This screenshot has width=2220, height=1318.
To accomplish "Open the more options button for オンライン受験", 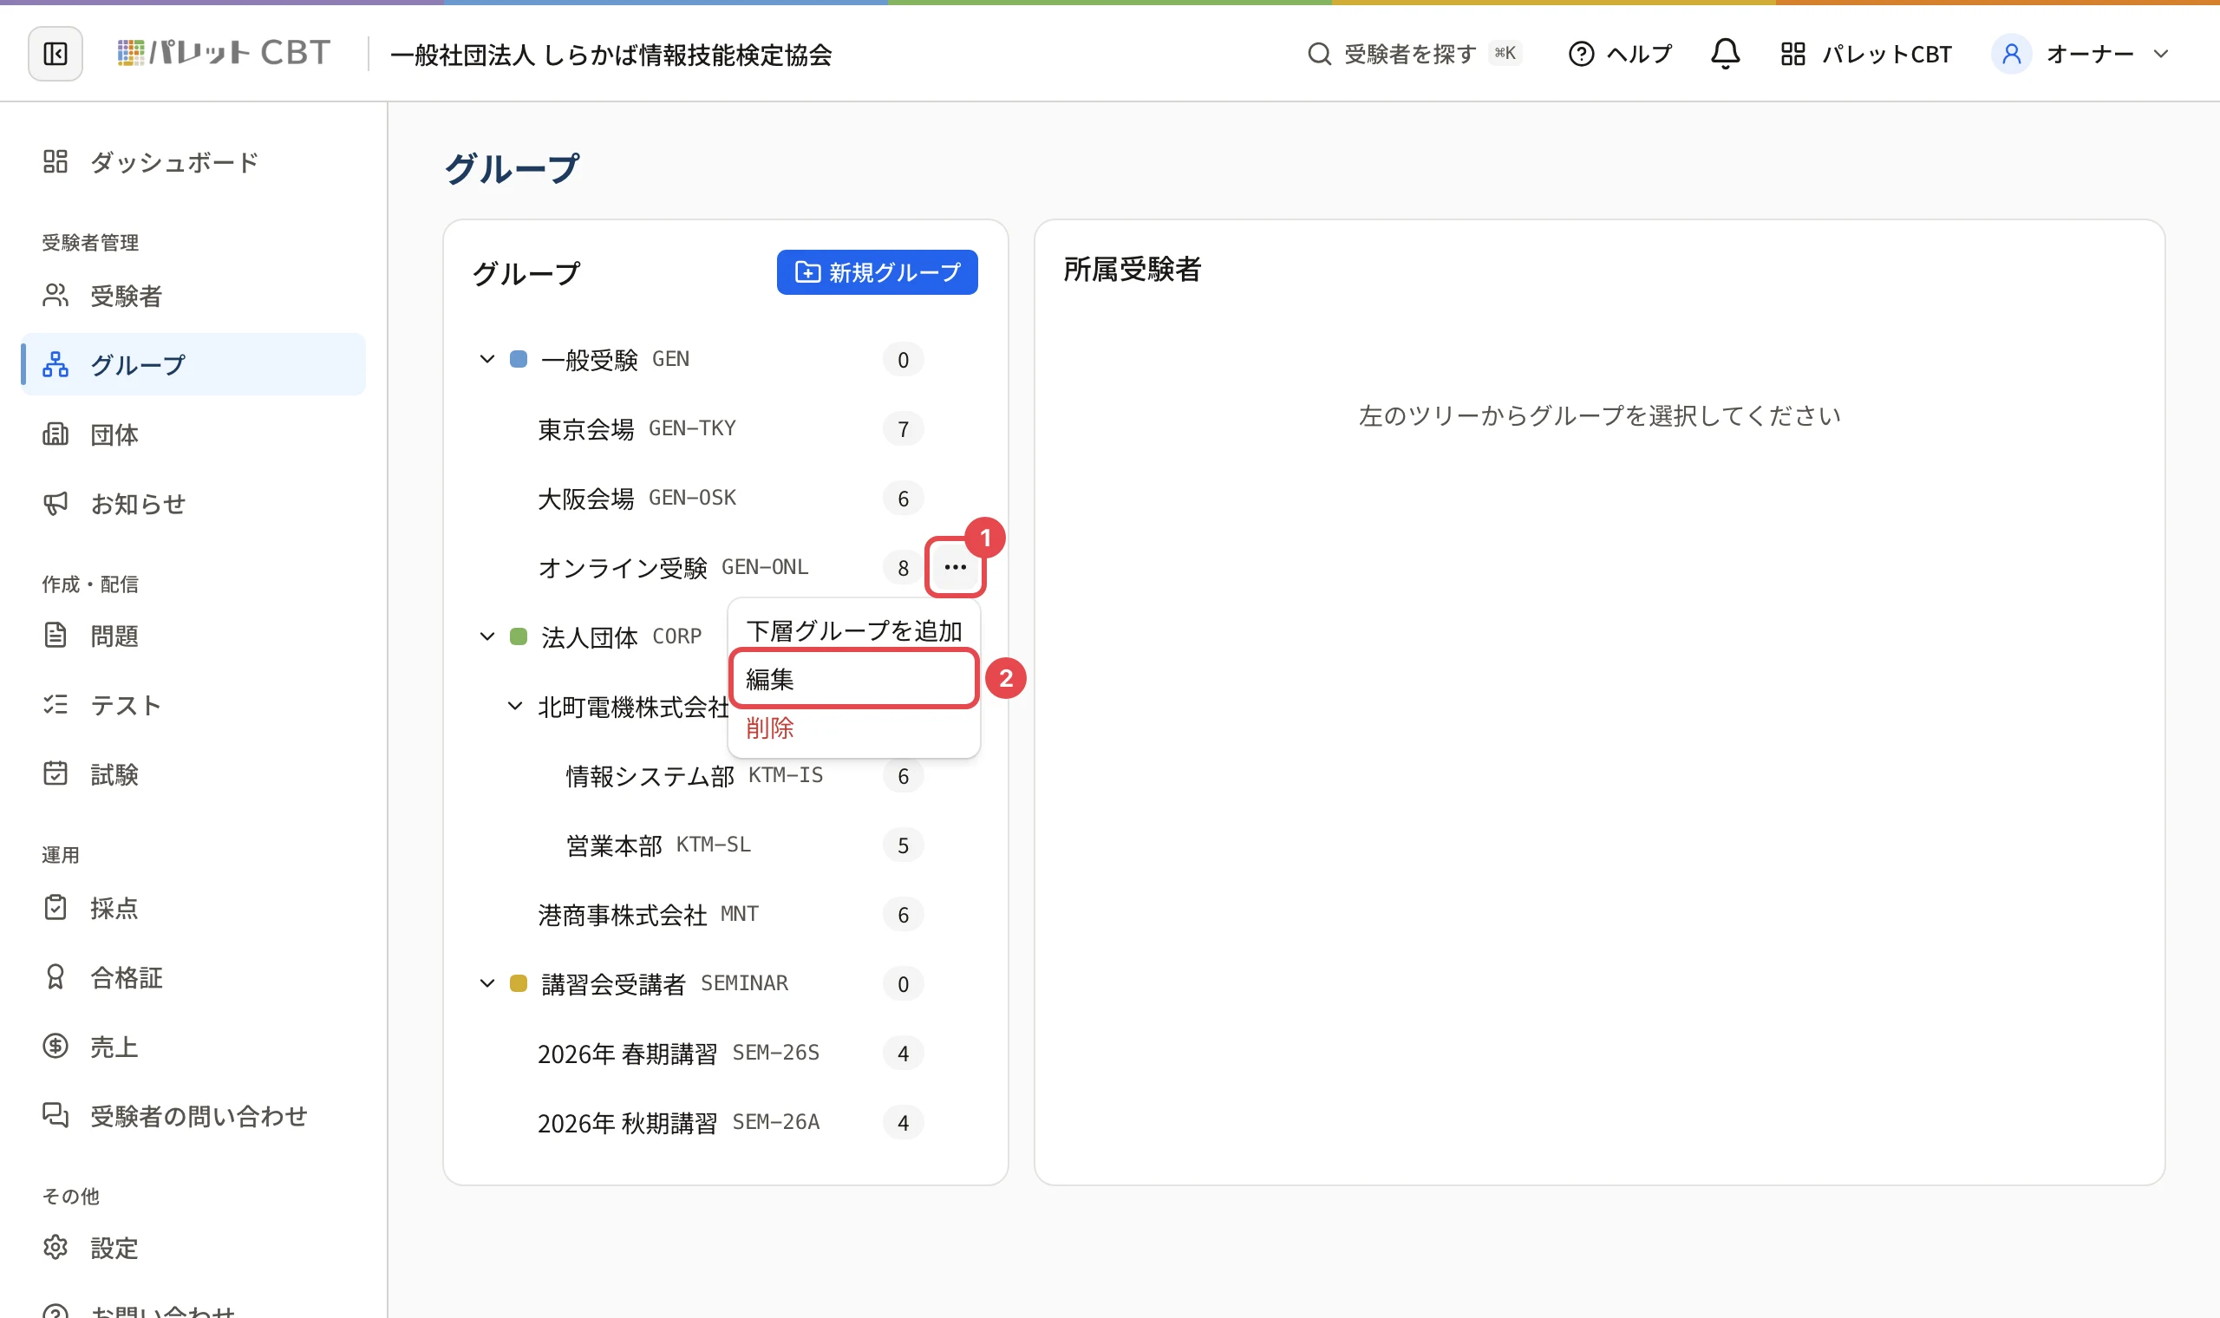I will (956, 566).
